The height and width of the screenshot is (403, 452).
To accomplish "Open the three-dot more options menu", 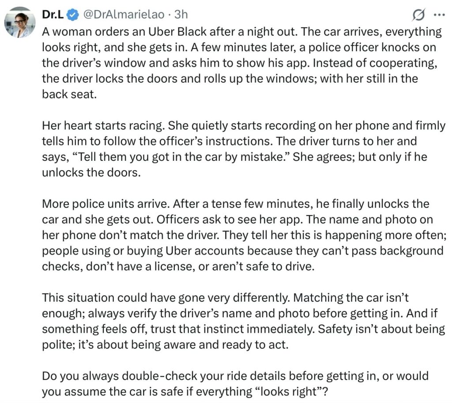I will 440,15.
